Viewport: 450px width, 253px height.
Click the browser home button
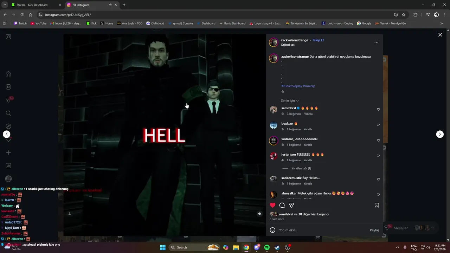coord(31,15)
